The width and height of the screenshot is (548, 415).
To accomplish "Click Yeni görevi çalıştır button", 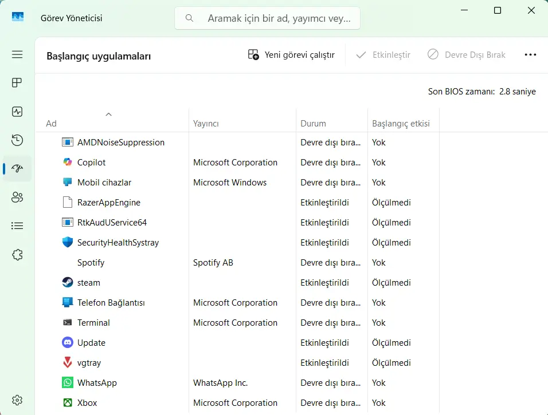I will point(291,55).
